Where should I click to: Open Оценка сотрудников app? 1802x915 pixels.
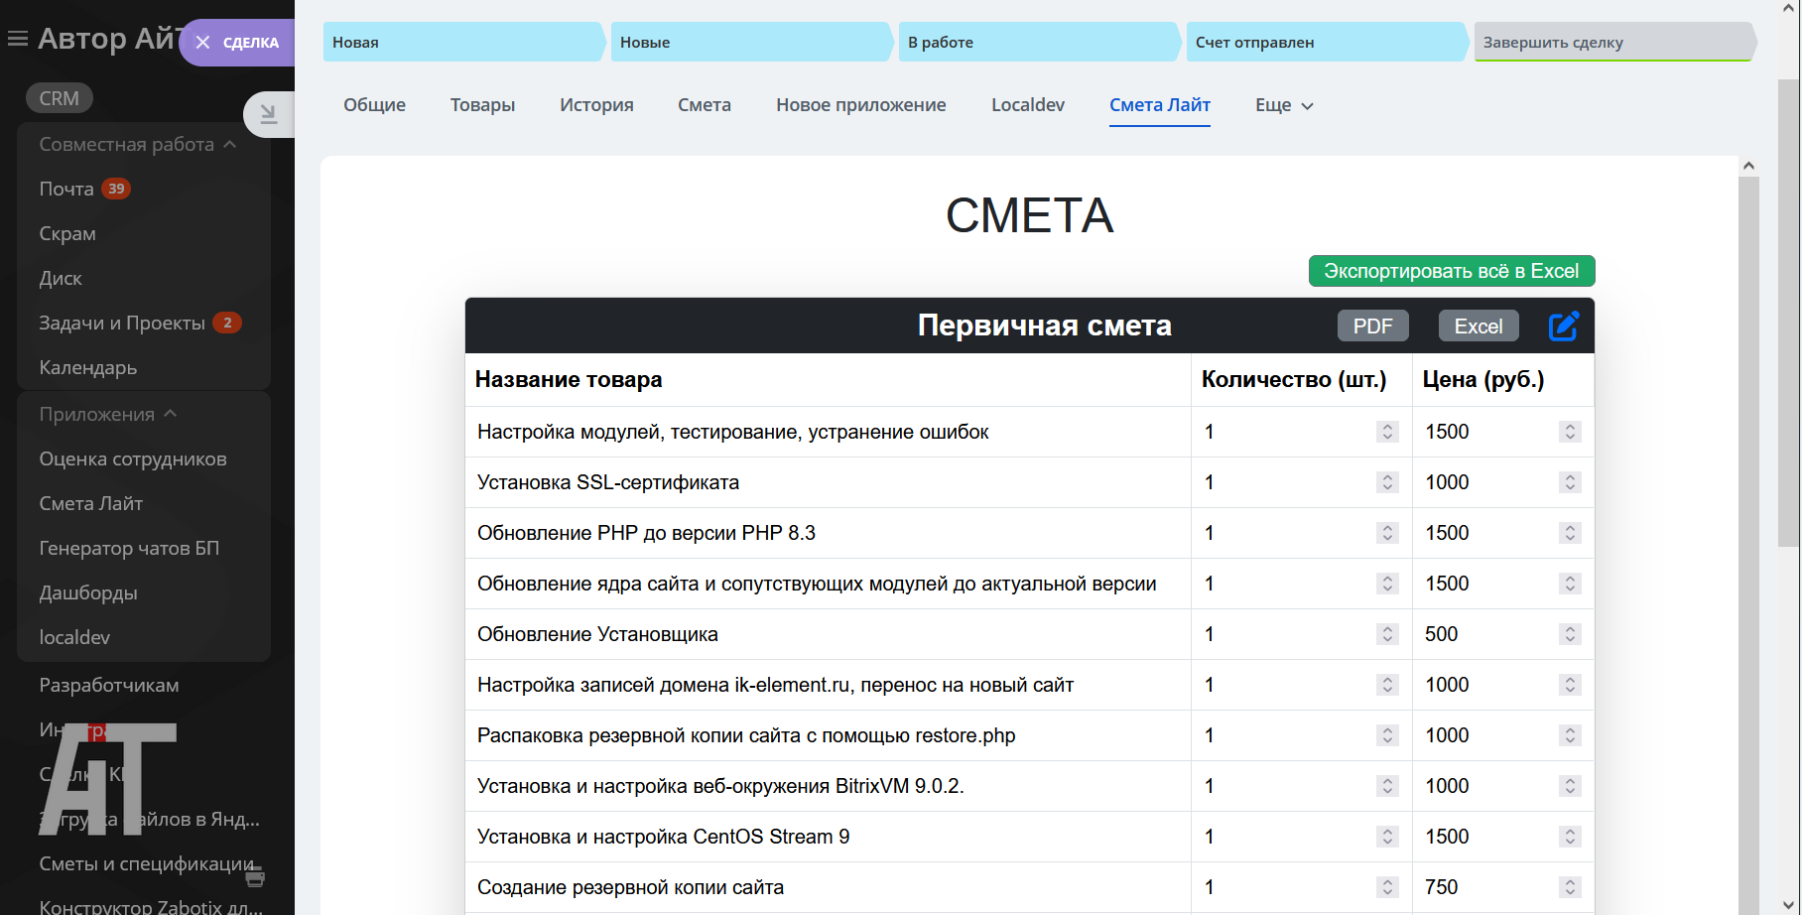coord(133,458)
